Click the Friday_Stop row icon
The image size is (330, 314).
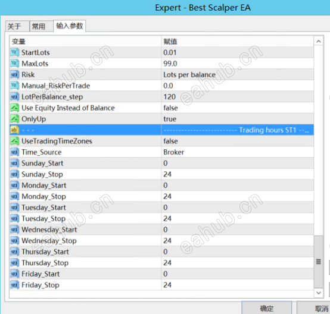pyautogui.click(x=14, y=285)
